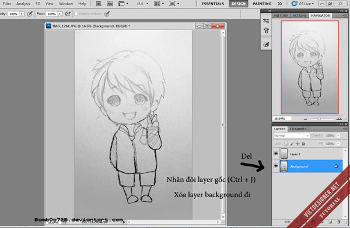Screen dimensions: 350x228
Task: Launch Adobe Bridge from the application bar
Action: pyautogui.click(x=99, y=3)
